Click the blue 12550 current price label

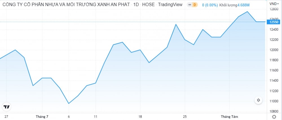[x=274, y=22]
